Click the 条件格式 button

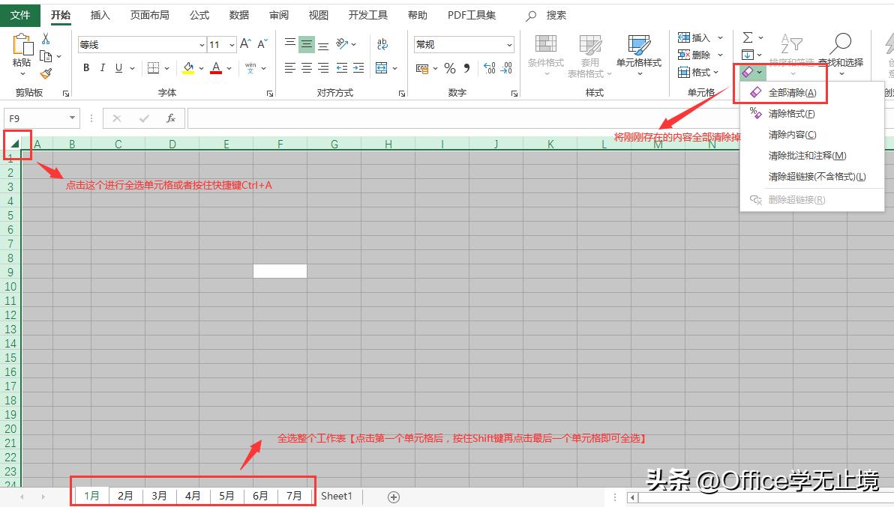click(x=545, y=54)
